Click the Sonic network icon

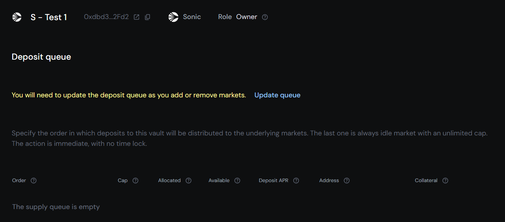coord(173,17)
